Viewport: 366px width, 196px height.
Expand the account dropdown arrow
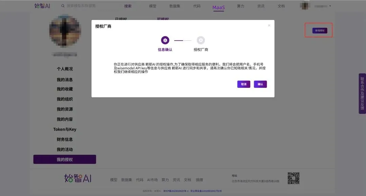coord(330,6)
